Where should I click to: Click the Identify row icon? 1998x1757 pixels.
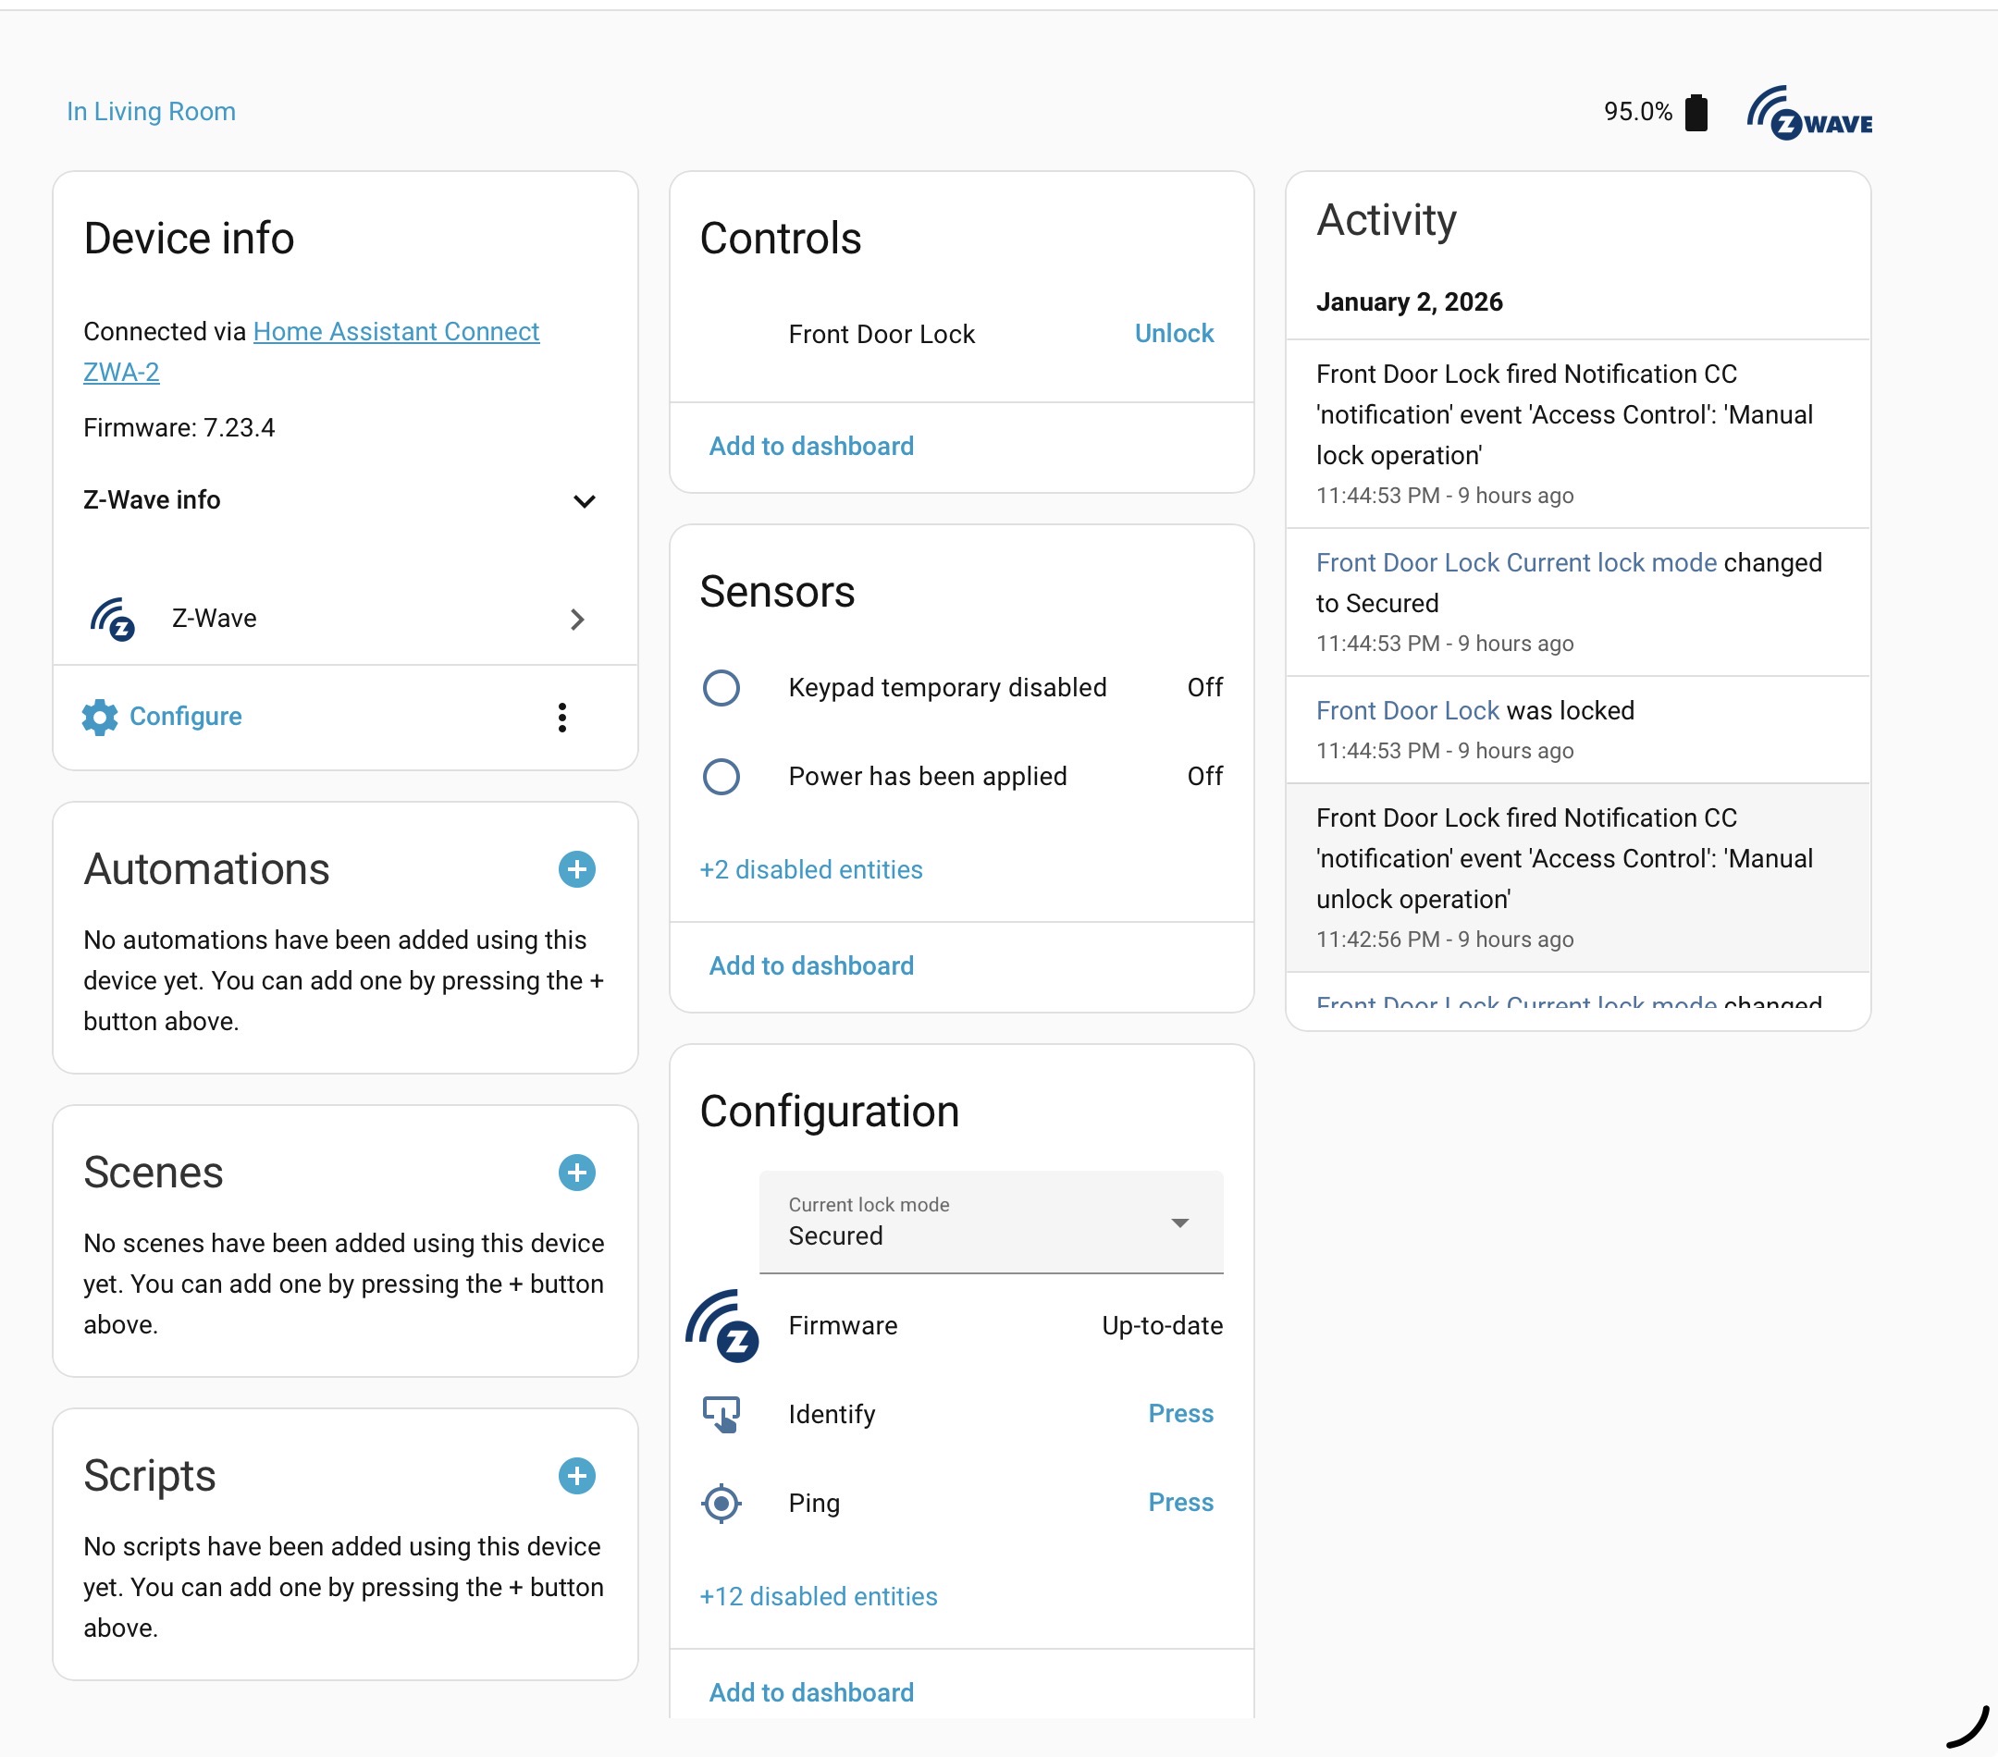pyautogui.click(x=721, y=1413)
